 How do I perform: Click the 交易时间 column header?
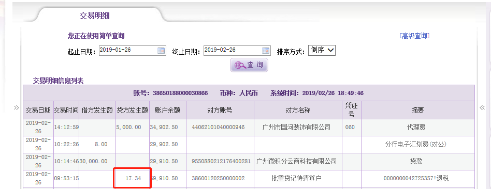click(x=66, y=110)
